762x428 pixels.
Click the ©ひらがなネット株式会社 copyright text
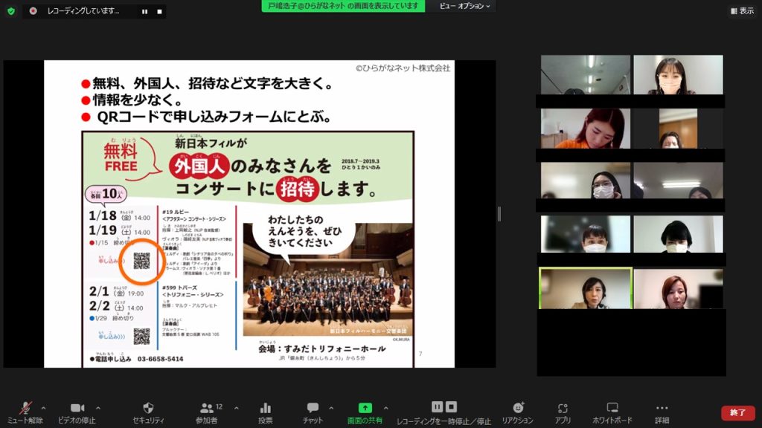(x=403, y=68)
